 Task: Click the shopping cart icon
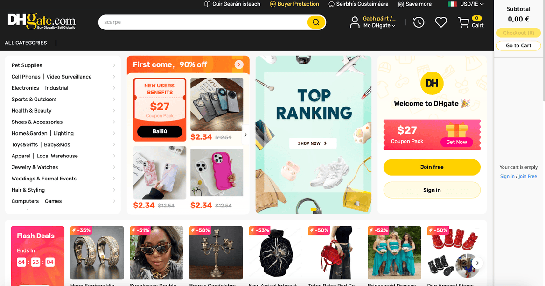[463, 22]
